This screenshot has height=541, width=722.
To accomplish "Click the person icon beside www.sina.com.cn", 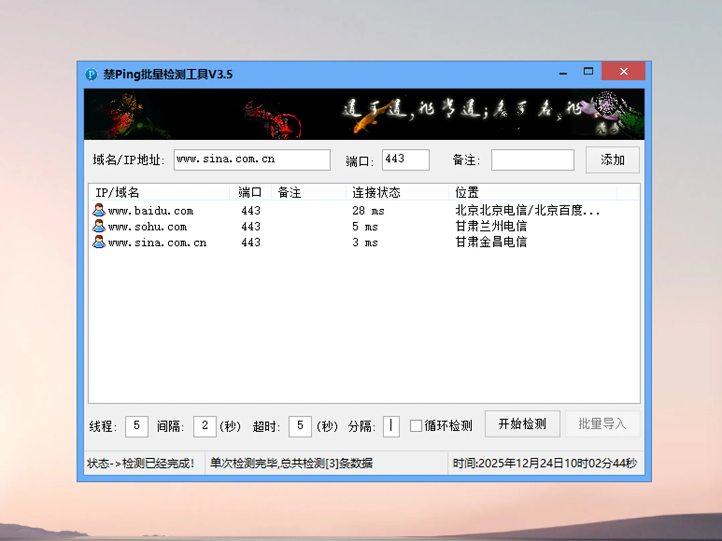I will (x=99, y=242).
